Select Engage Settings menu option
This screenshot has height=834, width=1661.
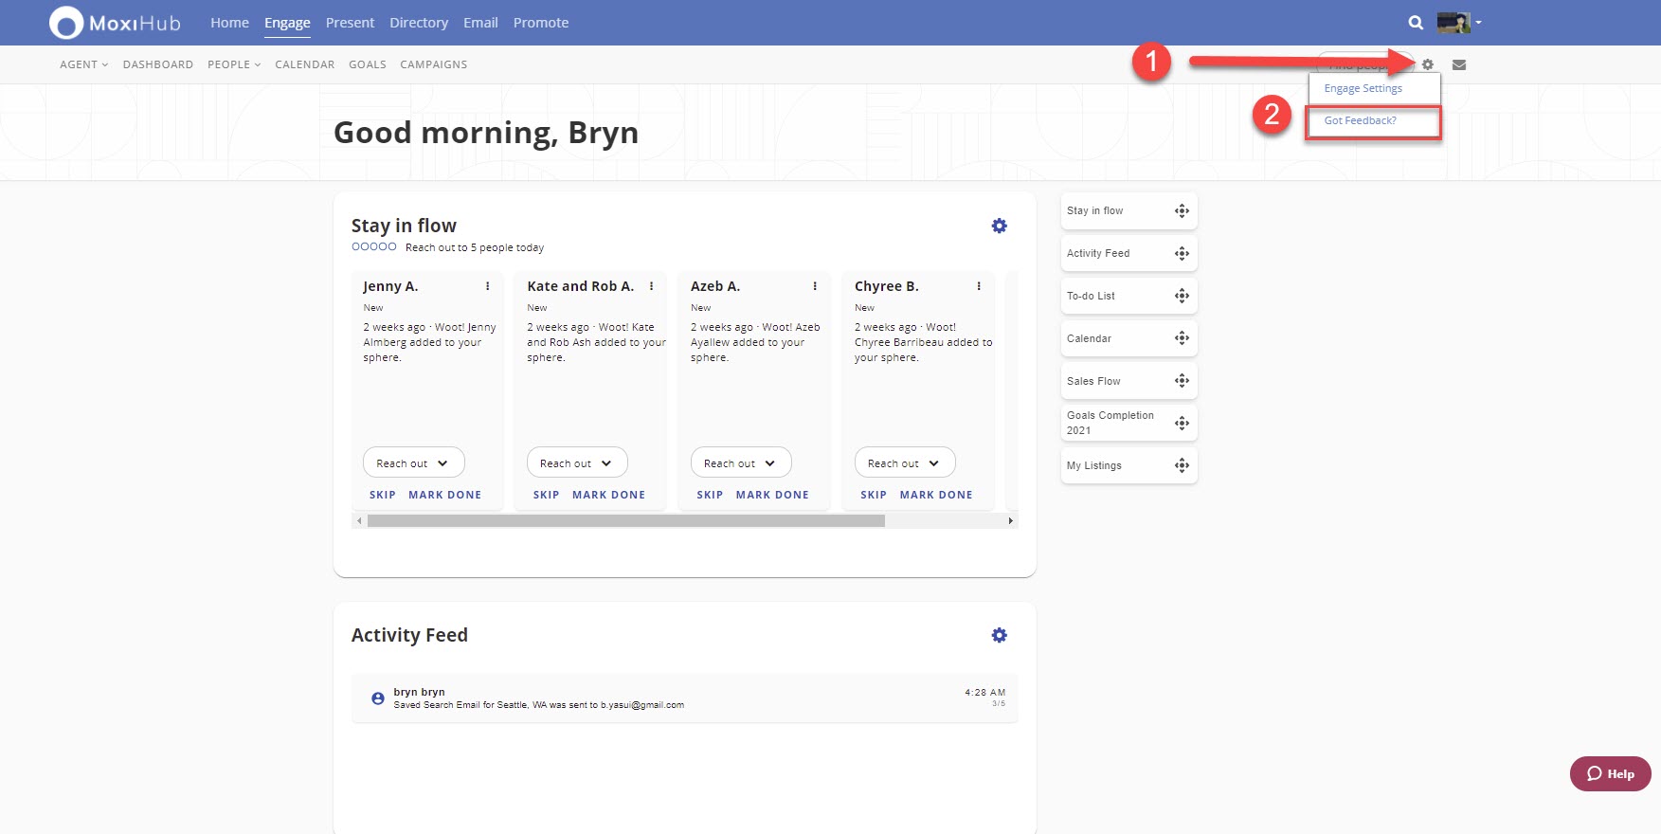pyautogui.click(x=1363, y=88)
